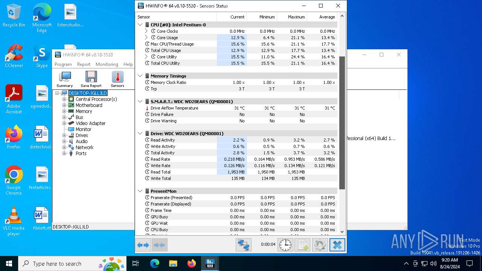Viewport: 482px width, 271px height.
Task: Open the Help menu
Action: pos(128,64)
